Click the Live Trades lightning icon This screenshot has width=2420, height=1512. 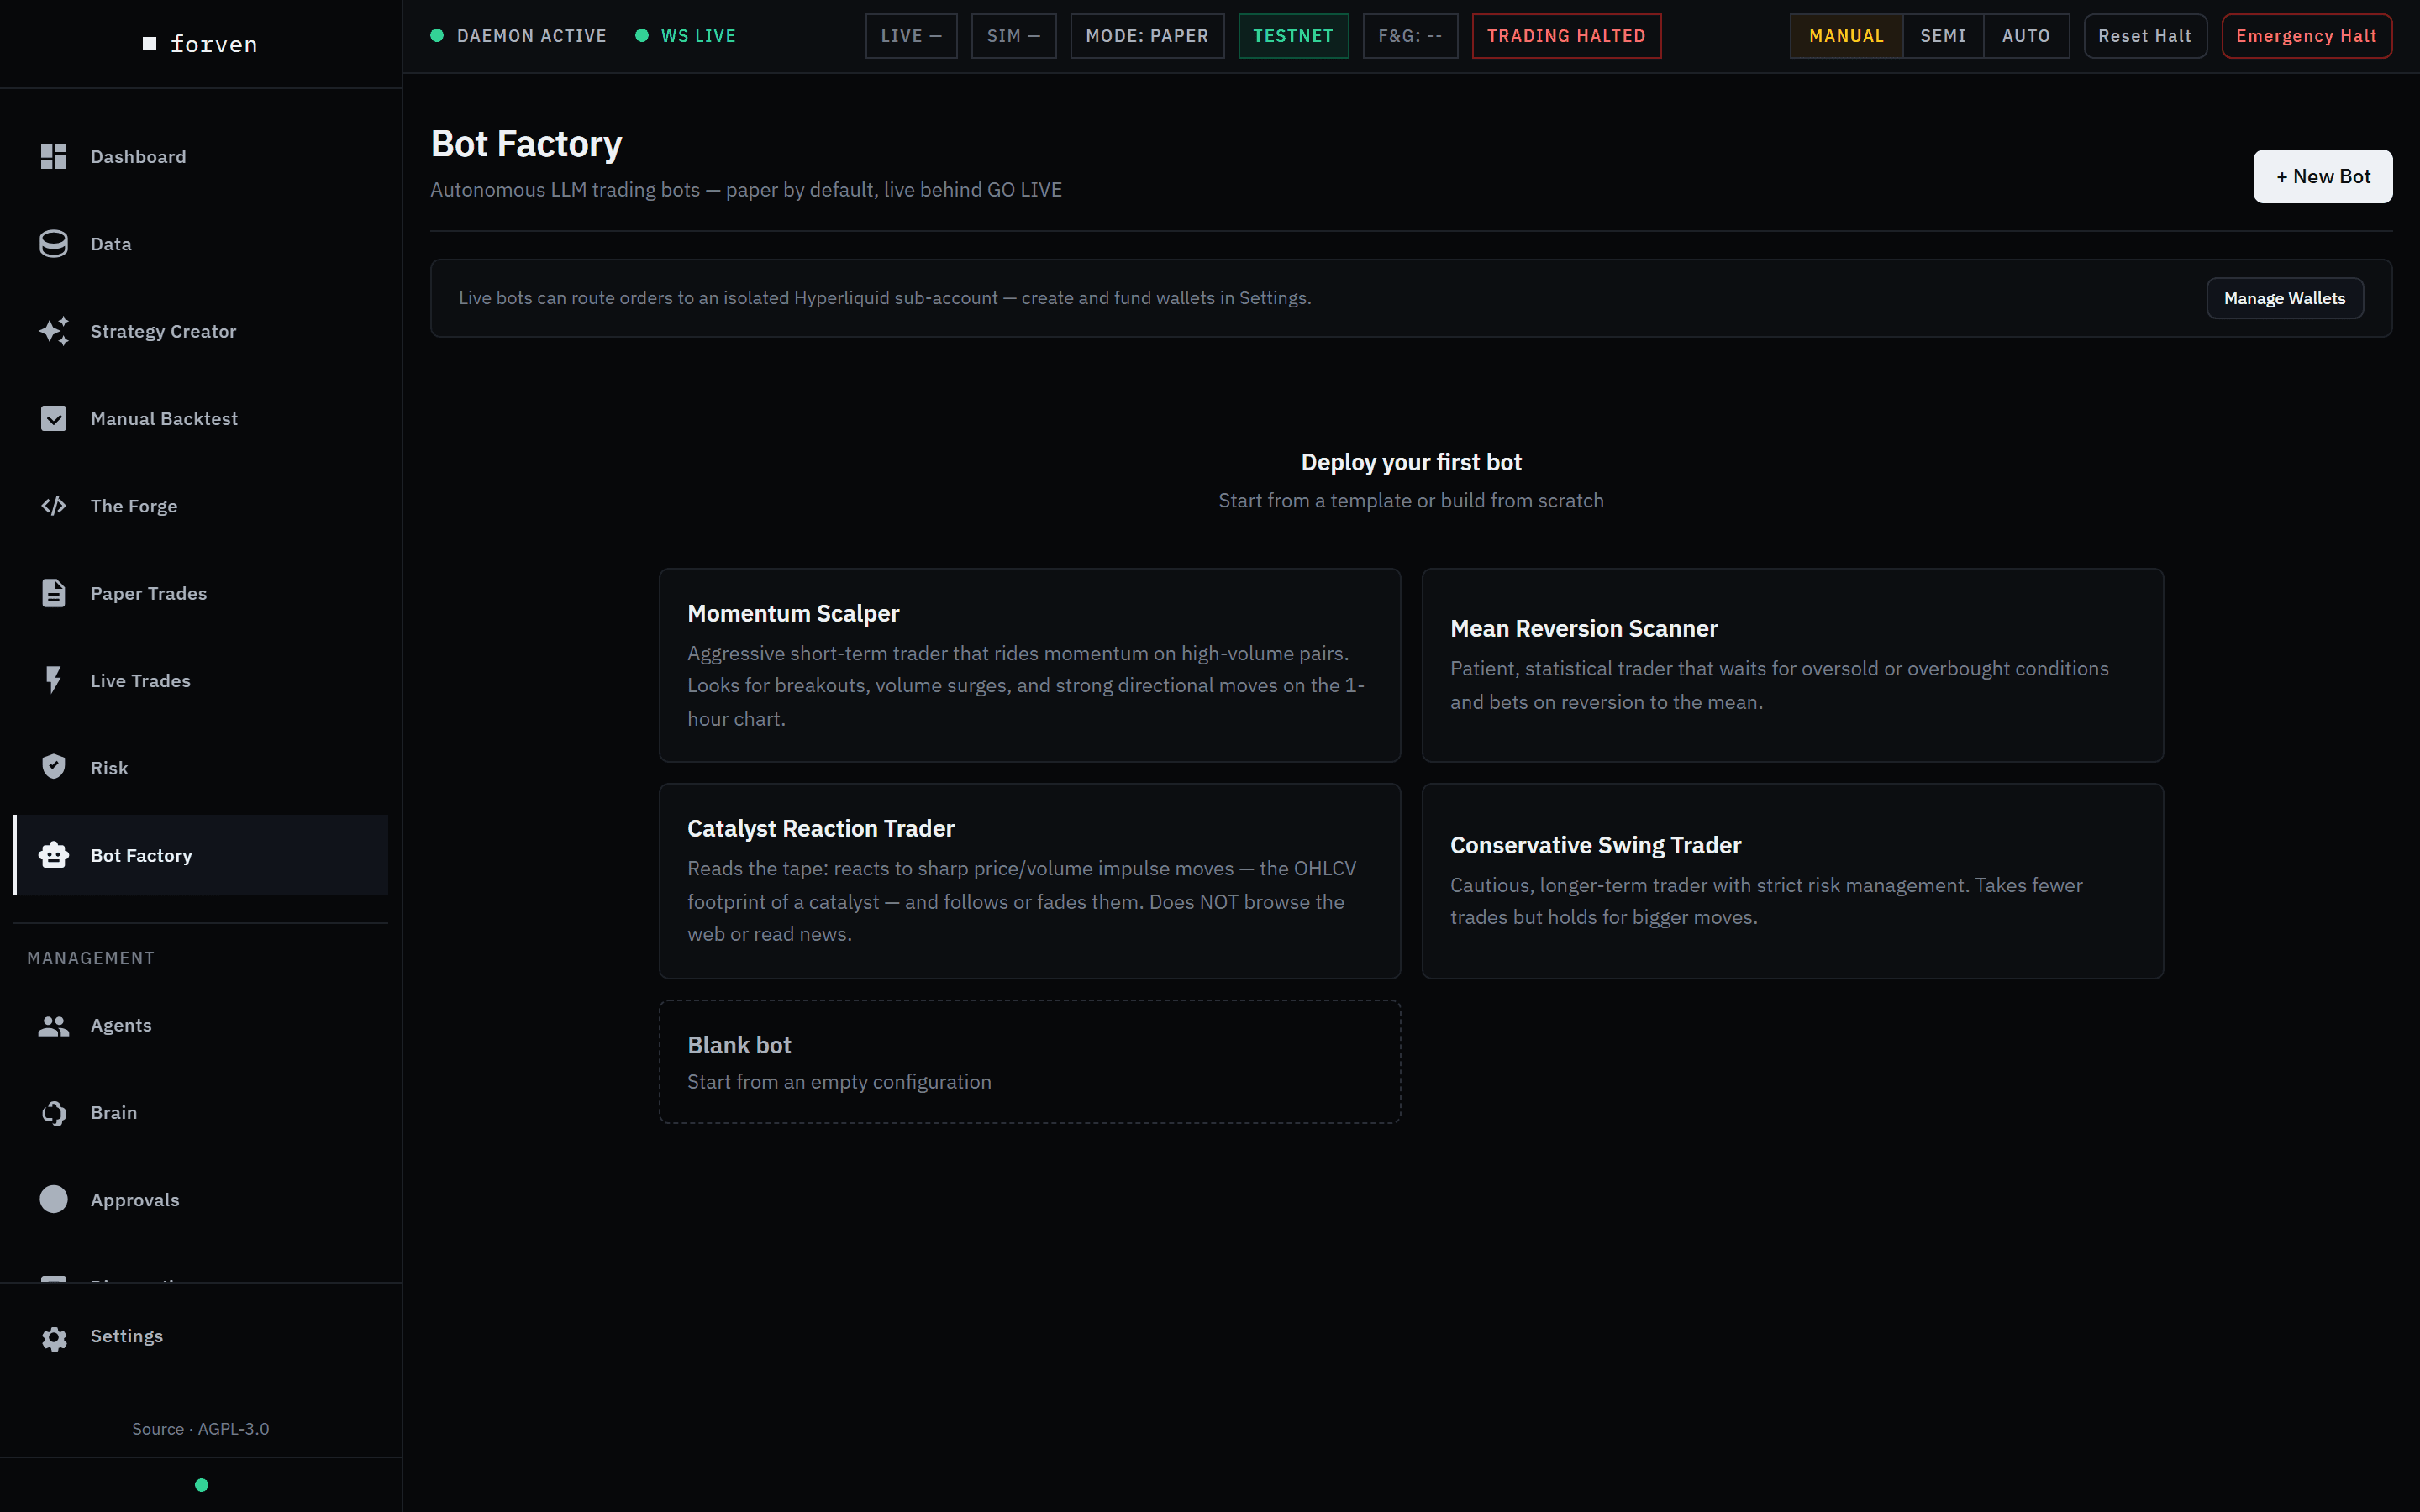coord(54,680)
